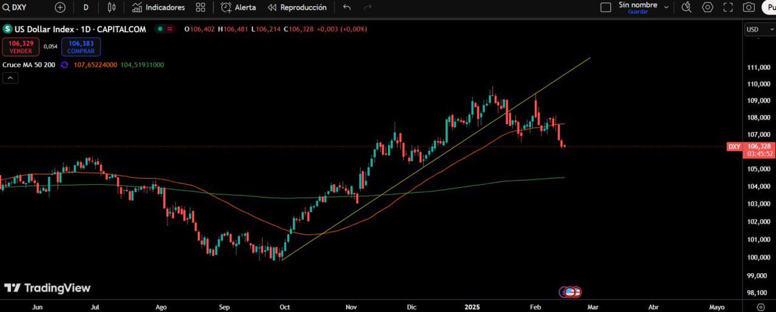Change the D timeframe interval
This screenshot has height=312, width=776.
pos(86,7)
